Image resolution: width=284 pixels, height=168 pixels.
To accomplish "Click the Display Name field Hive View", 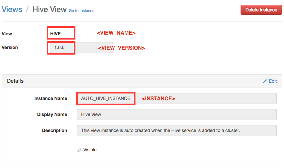I will click(177, 114).
